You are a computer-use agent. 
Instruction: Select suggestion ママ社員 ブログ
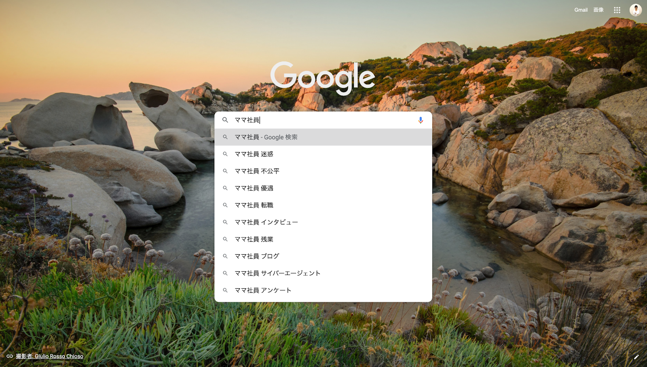(323, 256)
